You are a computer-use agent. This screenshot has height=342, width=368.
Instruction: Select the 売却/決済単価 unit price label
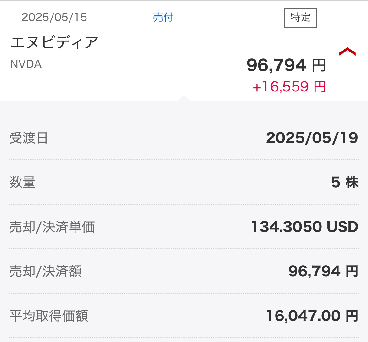pos(52,227)
